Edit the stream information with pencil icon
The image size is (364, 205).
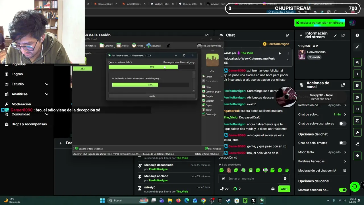pos(336,35)
